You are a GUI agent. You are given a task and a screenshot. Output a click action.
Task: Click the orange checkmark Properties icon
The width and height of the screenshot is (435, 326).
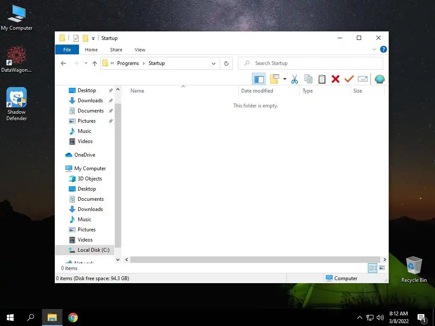[349, 79]
